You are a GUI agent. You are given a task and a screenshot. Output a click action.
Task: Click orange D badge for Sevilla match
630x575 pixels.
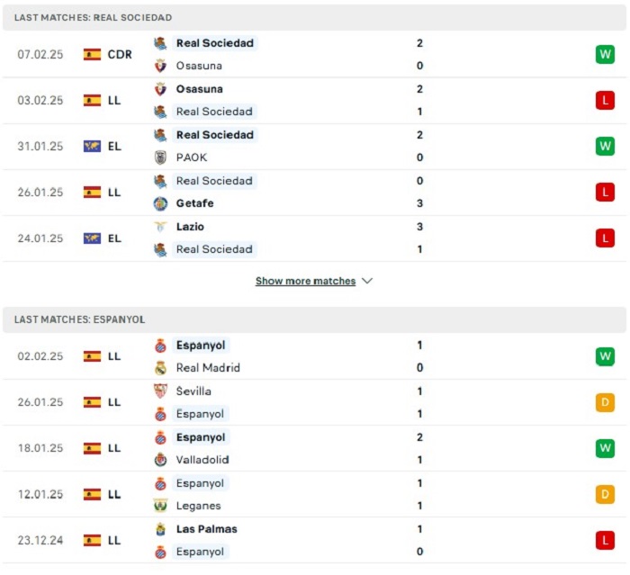(x=605, y=402)
